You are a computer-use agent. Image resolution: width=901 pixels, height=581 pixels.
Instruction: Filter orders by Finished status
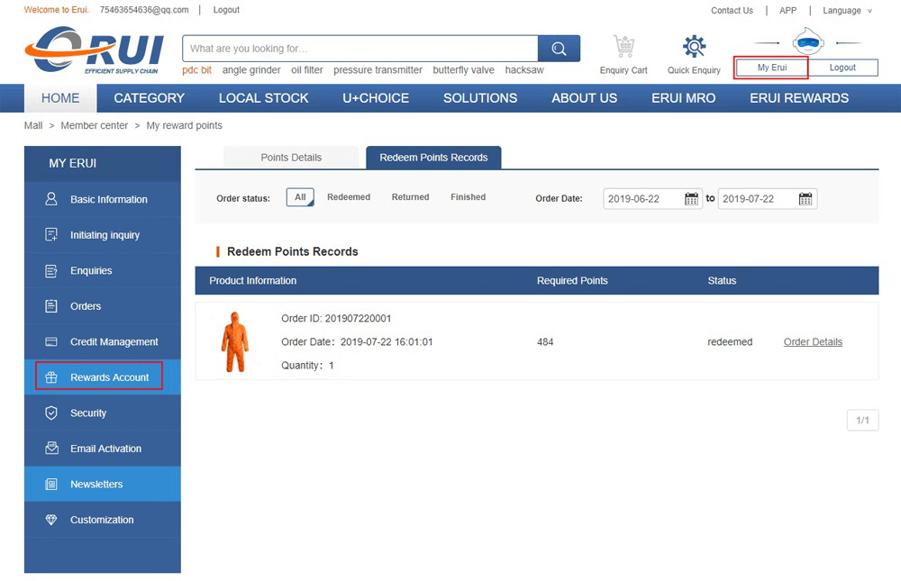click(x=468, y=197)
